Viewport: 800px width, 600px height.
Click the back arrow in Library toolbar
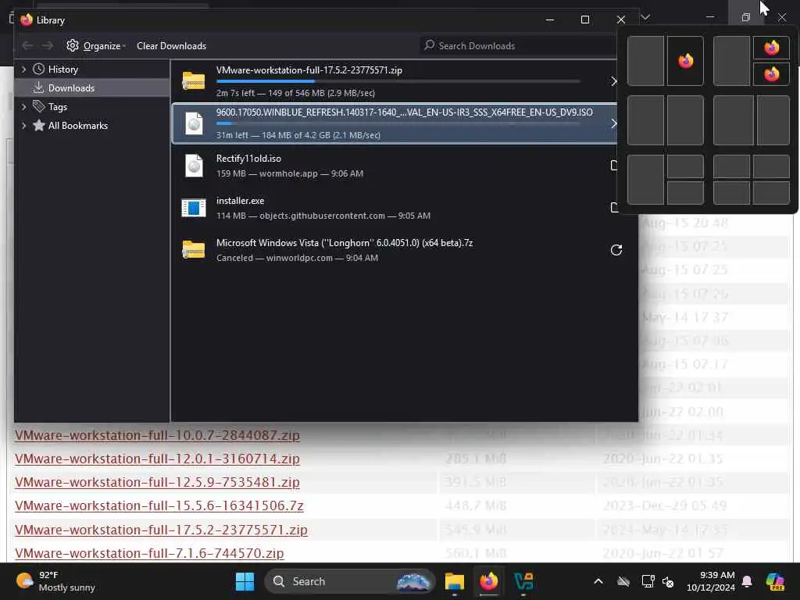27,45
